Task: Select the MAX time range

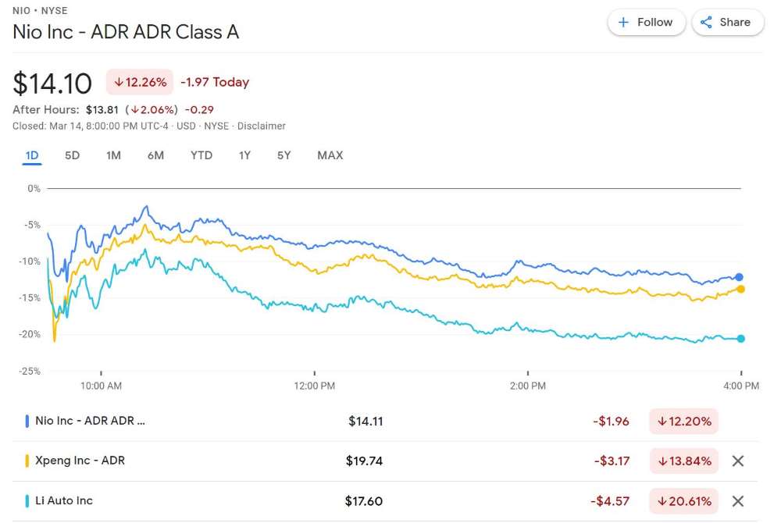Action: coord(330,155)
